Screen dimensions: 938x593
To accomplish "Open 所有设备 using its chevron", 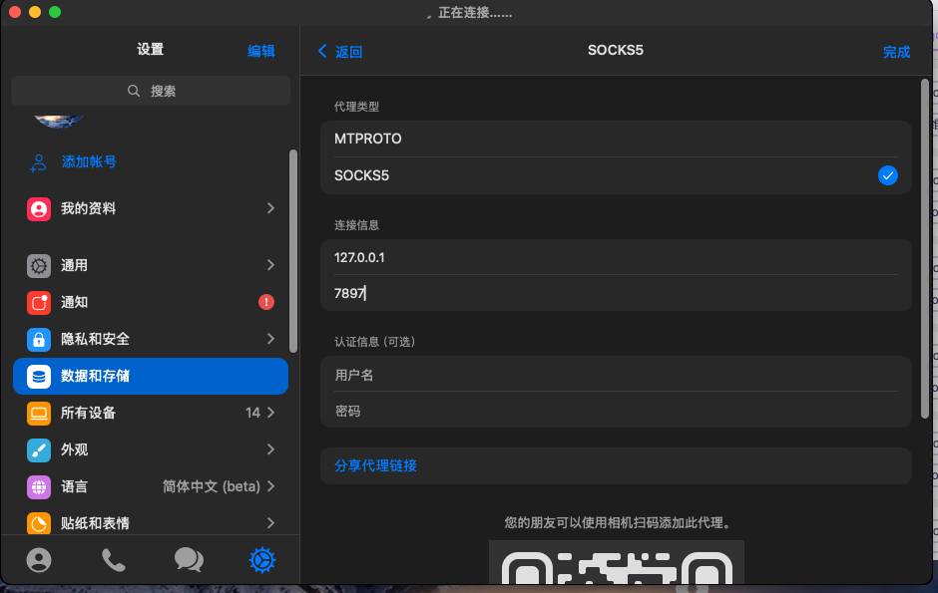I will coord(269,413).
